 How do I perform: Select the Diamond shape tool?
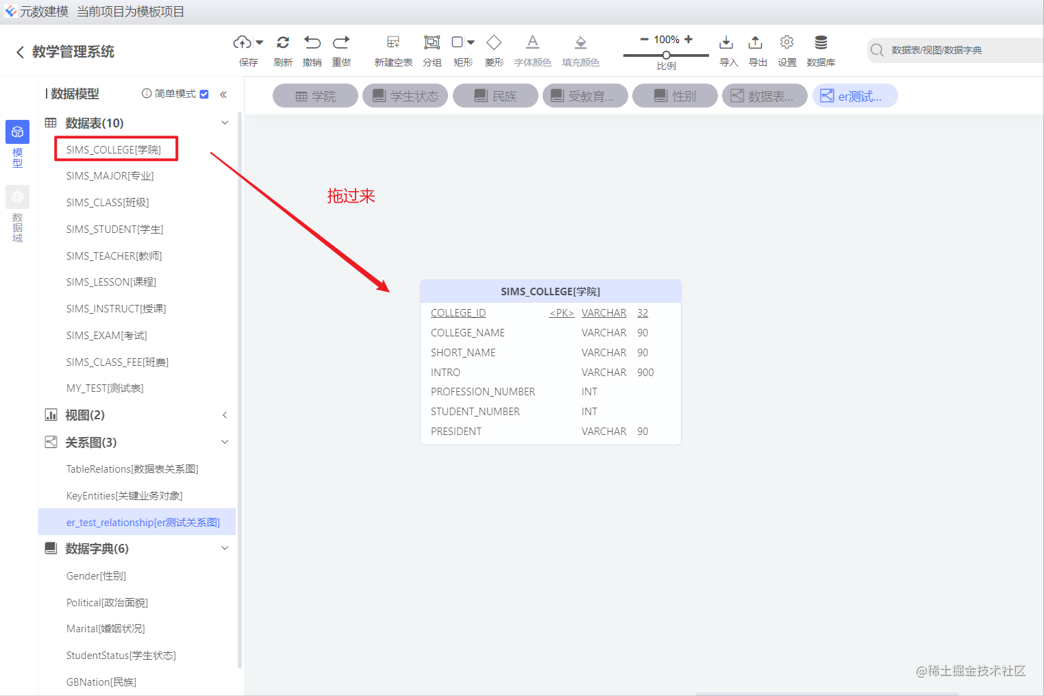click(494, 42)
